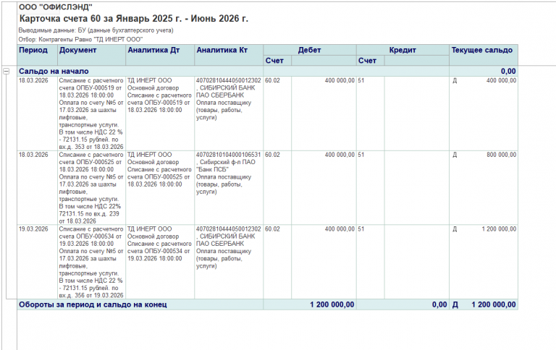The width and height of the screenshot is (556, 350).
Task: Select closing balance Д 1 200 000,00
Action: pyautogui.click(x=484, y=304)
